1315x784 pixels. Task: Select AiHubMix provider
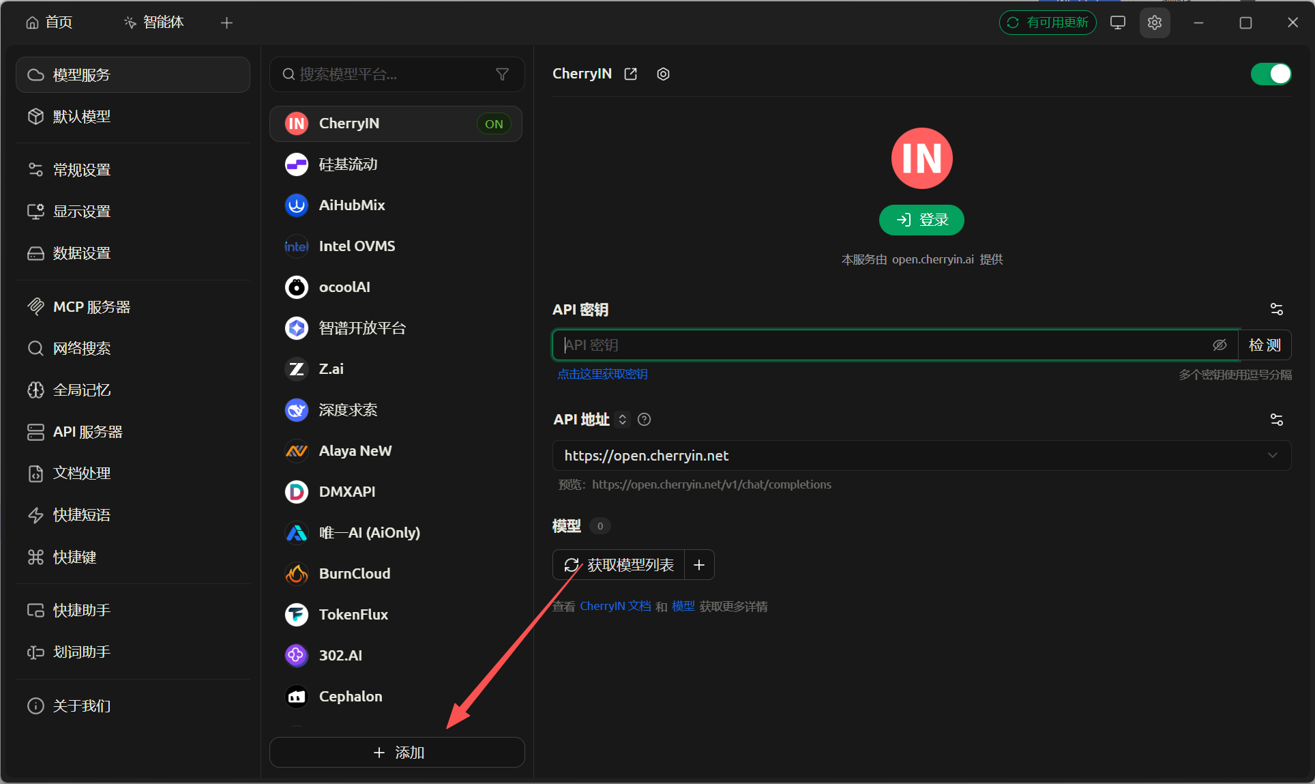pyautogui.click(x=396, y=205)
